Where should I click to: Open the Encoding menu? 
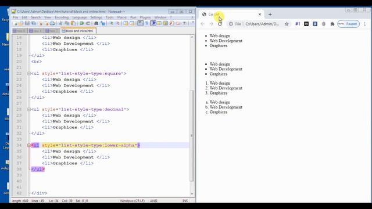pyautogui.click(x=62, y=17)
